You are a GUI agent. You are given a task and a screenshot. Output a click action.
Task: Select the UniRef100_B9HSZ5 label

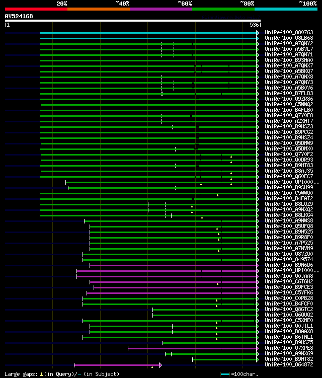click(x=289, y=343)
